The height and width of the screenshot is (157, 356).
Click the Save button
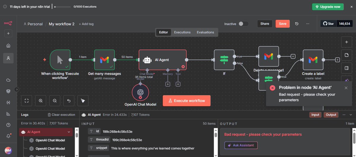(283, 24)
